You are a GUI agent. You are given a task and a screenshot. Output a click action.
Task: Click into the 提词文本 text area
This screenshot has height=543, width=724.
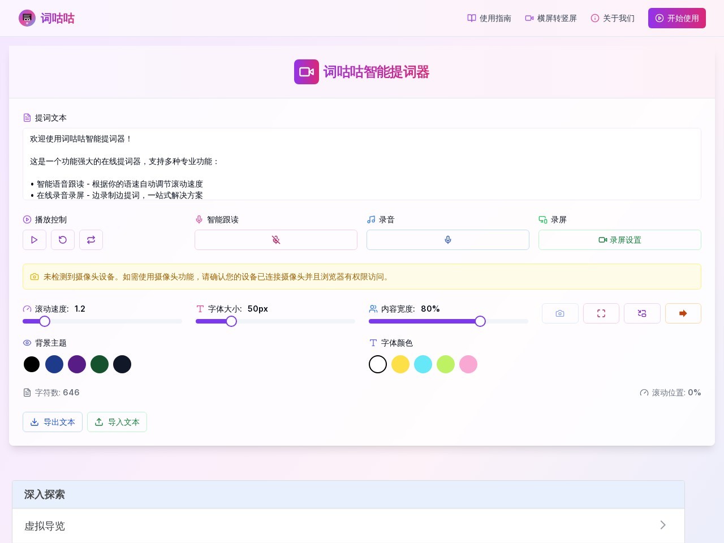(x=362, y=164)
